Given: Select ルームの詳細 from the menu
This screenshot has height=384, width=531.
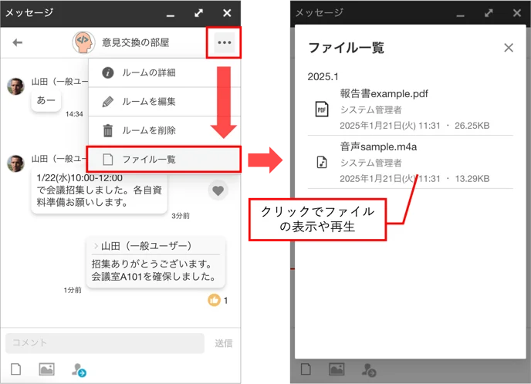Looking at the screenshot, I should click(x=164, y=72).
